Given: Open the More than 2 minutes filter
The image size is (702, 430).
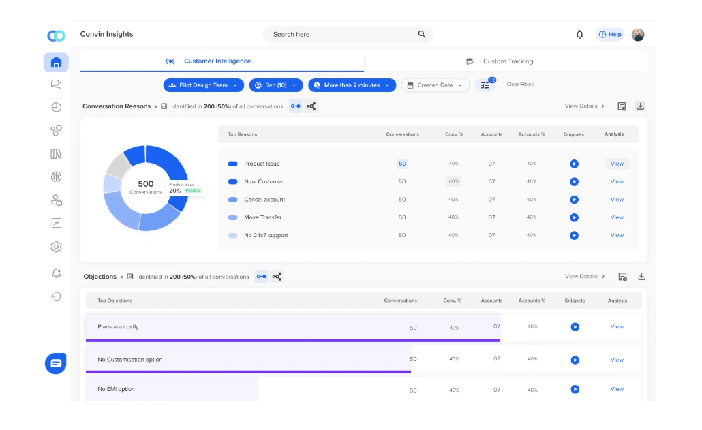Looking at the screenshot, I should [352, 85].
